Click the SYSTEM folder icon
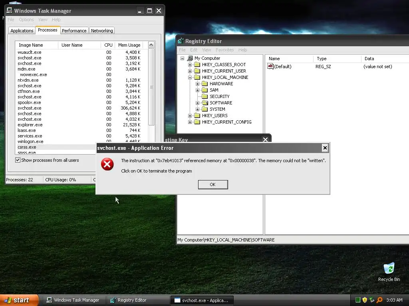Screen dimensions: 409x306 pyautogui.click(x=205, y=109)
